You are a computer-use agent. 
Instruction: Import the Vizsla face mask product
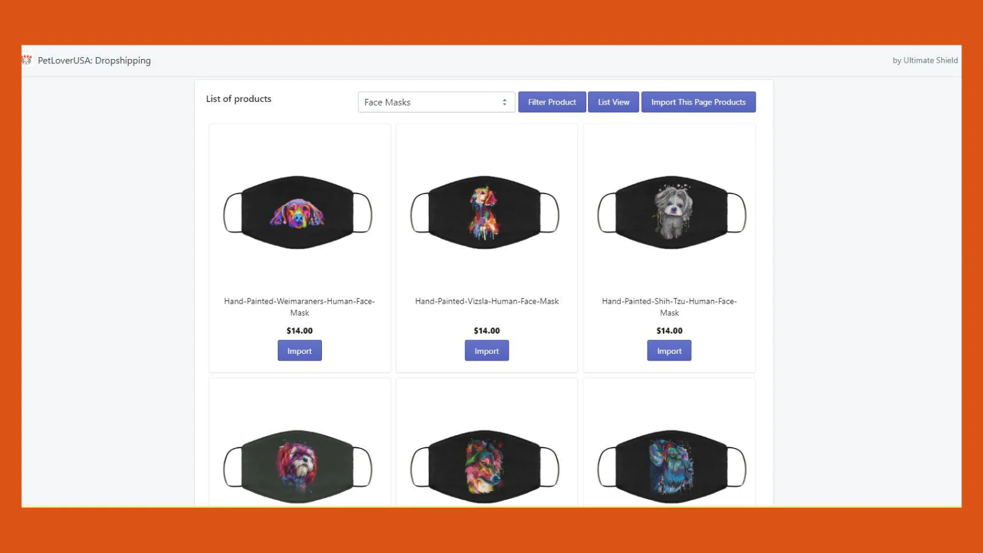[x=487, y=351]
